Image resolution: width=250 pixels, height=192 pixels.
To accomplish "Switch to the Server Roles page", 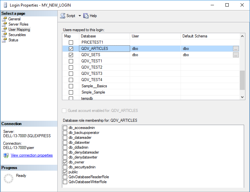I will coord(18,24).
